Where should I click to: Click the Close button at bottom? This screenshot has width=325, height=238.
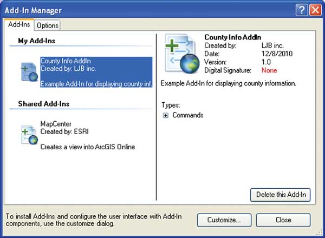(283, 220)
